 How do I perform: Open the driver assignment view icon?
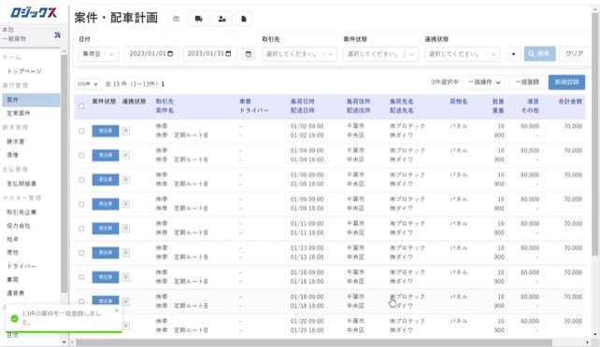click(x=221, y=19)
